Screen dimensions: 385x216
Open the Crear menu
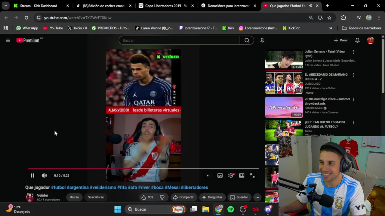340,40
